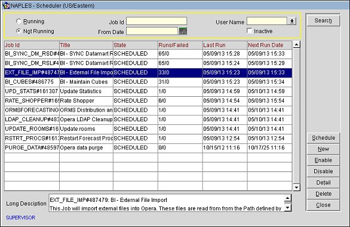Select the UPD_STATS#161307 job row
The image size is (350, 227).
148,91
